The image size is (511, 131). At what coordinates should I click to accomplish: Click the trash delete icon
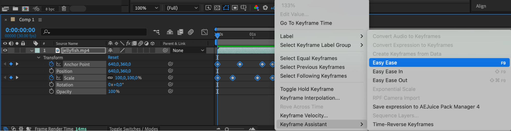(64, 9)
